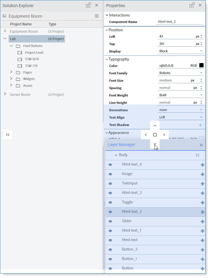Click the move handle for Slider layer
This screenshot has width=210, height=278.
(202, 221)
